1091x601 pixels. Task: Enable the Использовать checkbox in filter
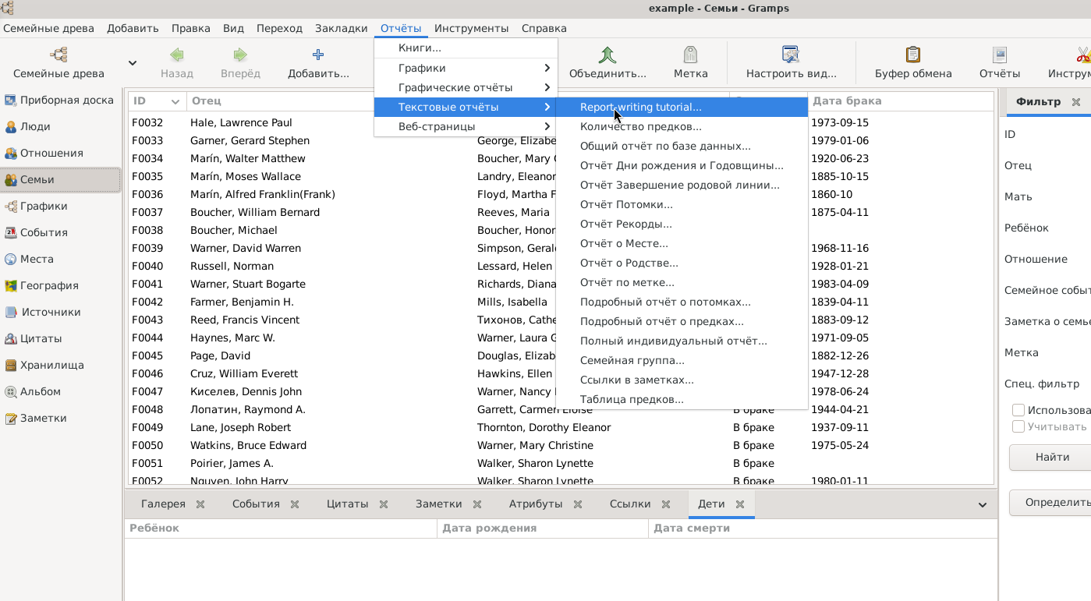[1018, 410]
